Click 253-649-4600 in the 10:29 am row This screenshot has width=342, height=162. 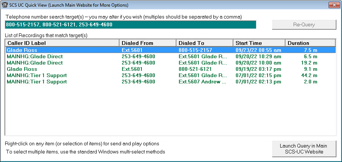[x=138, y=56]
